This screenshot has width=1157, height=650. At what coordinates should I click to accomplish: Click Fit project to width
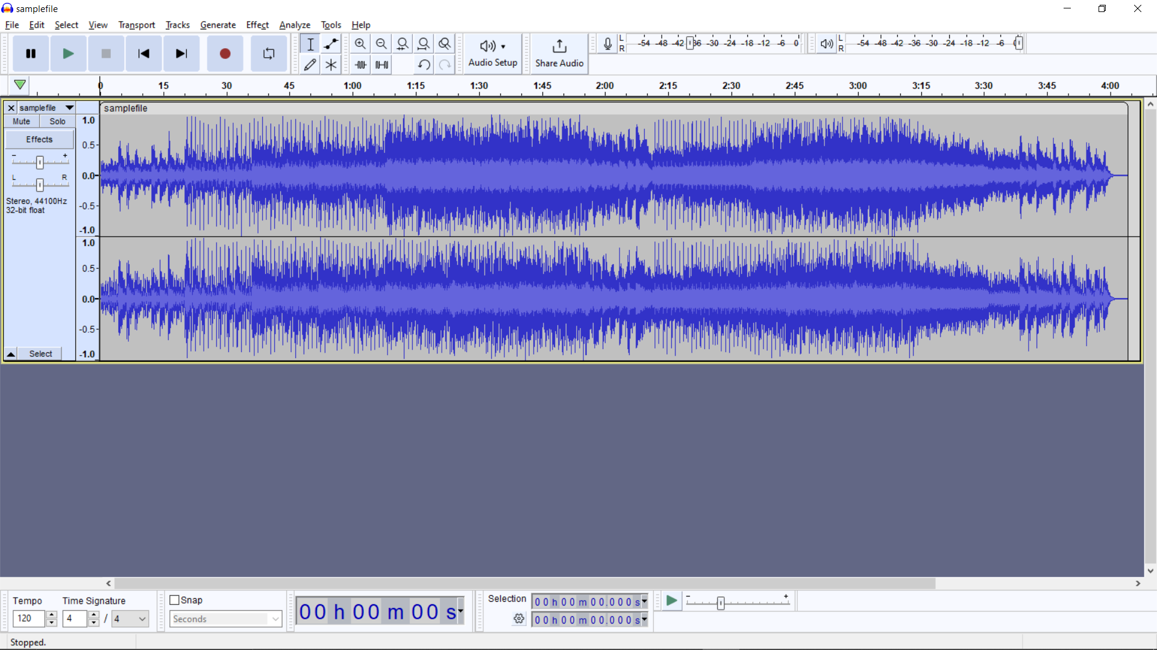click(x=424, y=43)
